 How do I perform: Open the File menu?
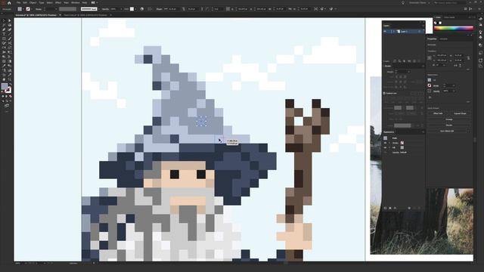pyautogui.click(x=18, y=3)
